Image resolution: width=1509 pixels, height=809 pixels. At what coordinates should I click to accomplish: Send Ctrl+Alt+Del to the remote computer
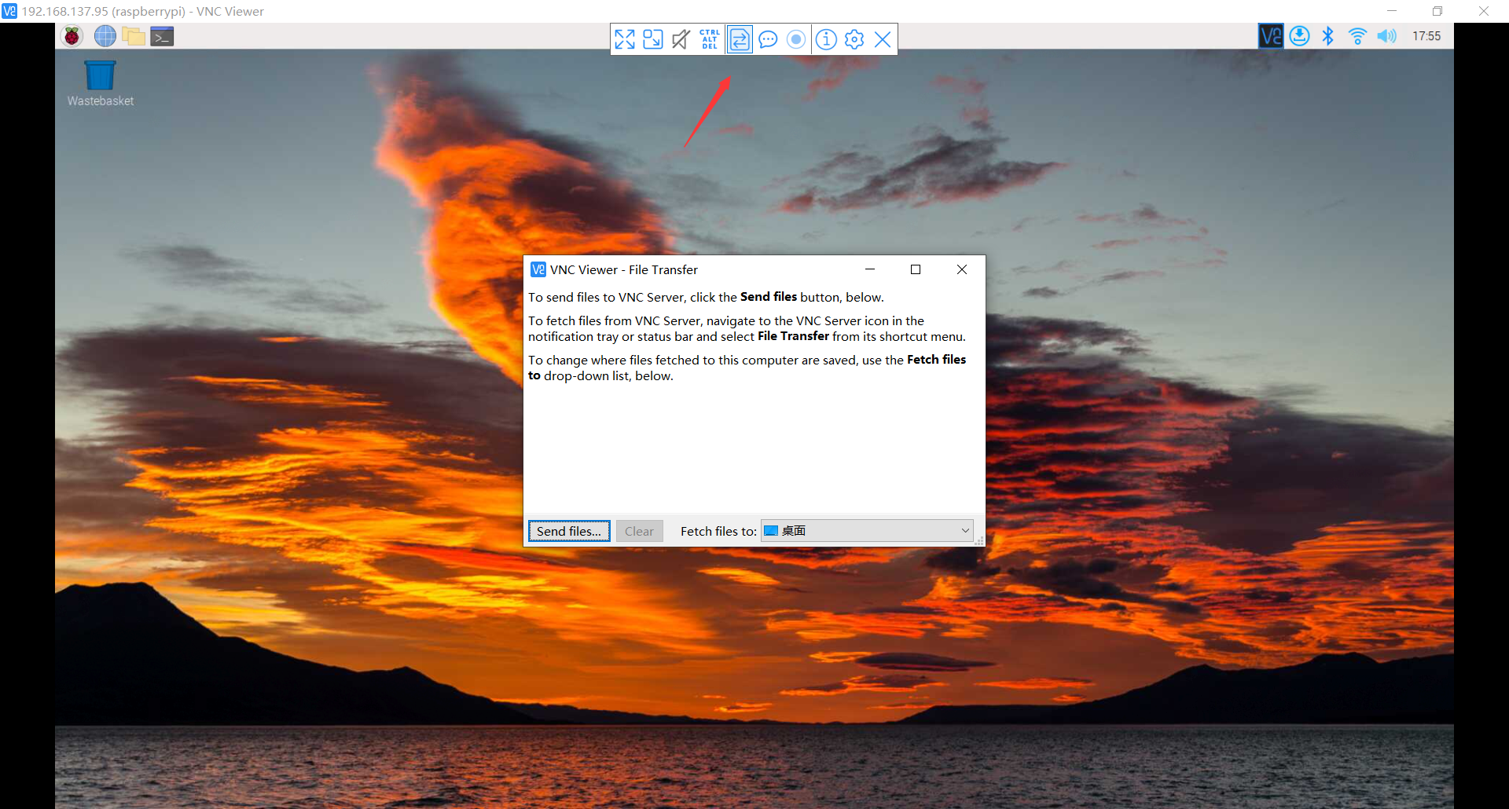[710, 39]
